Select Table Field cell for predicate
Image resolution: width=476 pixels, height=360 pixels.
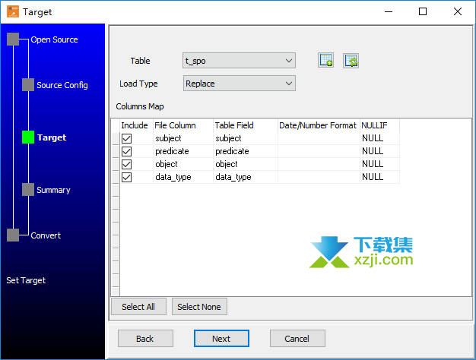coord(246,151)
